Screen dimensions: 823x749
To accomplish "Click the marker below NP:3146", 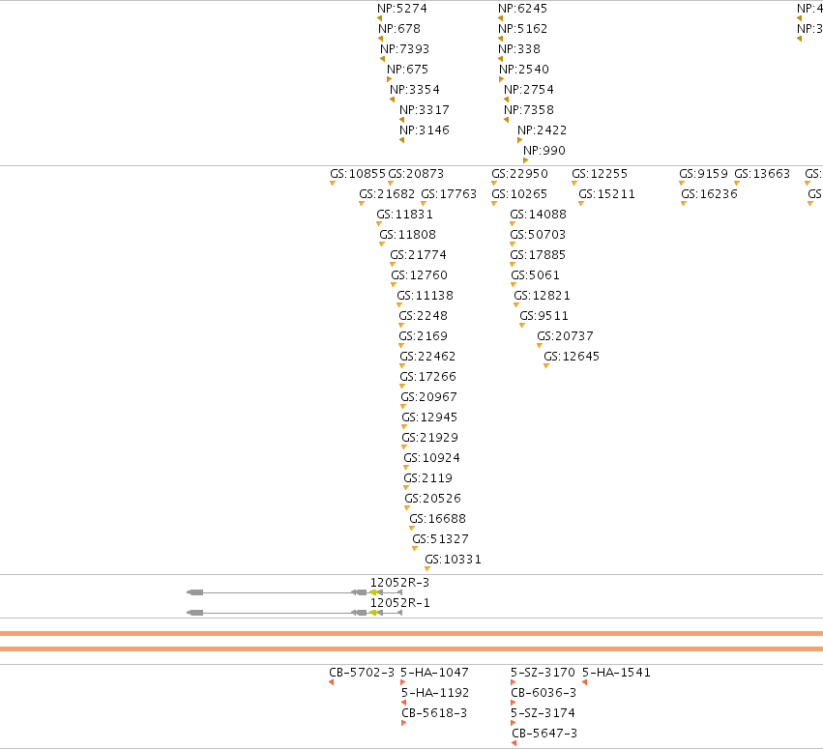I will tap(401, 140).
